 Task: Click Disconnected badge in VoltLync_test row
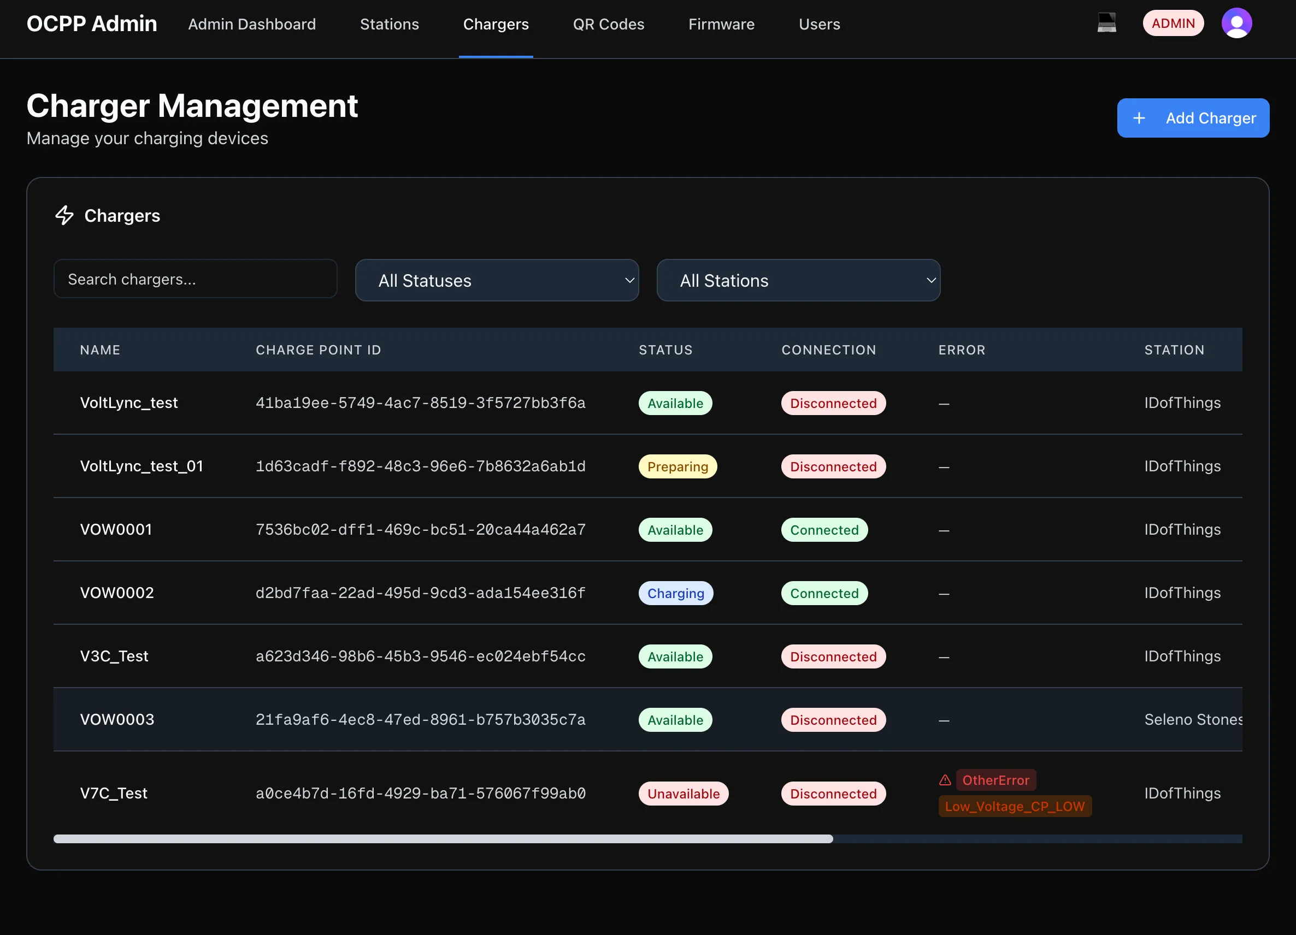click(834, 403)
